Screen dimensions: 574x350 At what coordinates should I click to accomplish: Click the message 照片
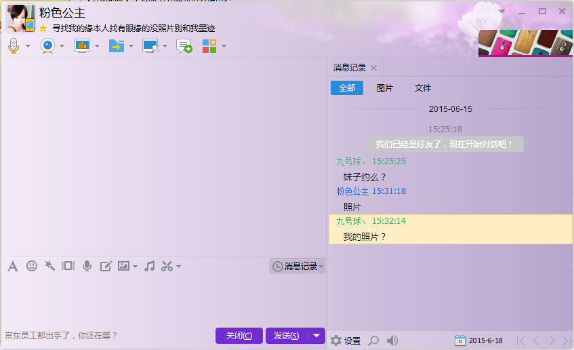coord(352,207)
